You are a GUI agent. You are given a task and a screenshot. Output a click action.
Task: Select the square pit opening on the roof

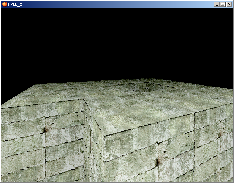point(139,87)
